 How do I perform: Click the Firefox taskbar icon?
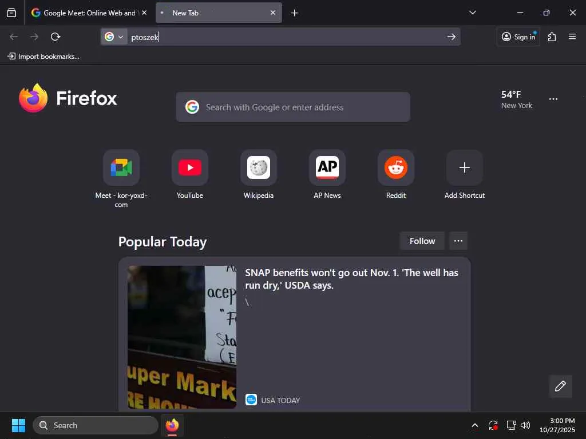pyautogui.click(x=172, y=425)
